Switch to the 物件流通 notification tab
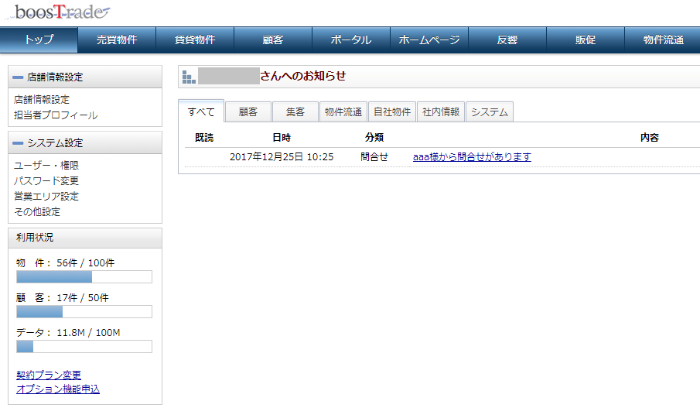 343,112
